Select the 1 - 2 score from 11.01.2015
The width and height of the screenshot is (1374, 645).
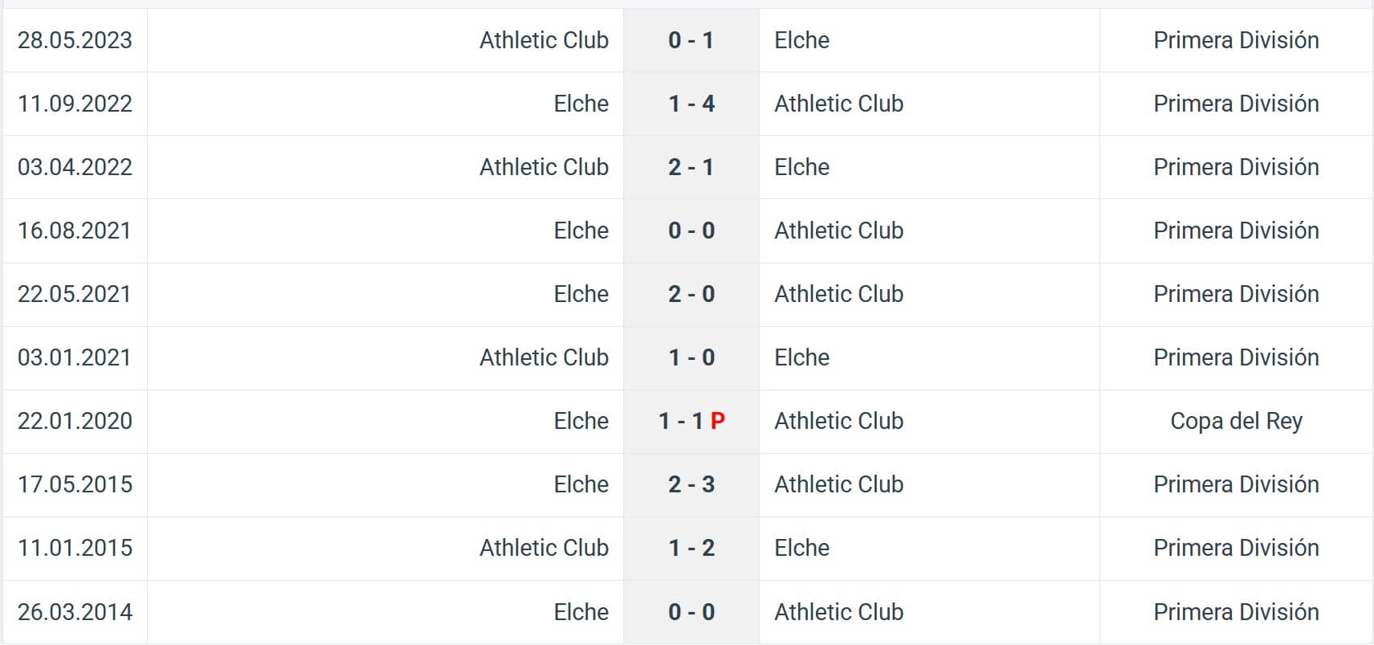point(691,548)
